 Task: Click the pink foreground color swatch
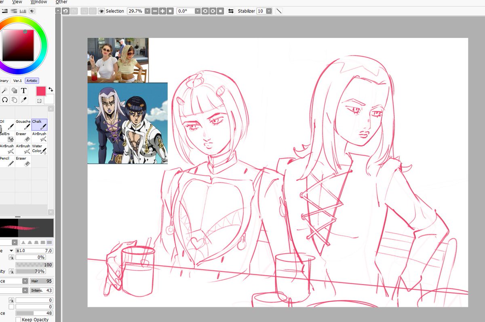[x=41, y=91]
